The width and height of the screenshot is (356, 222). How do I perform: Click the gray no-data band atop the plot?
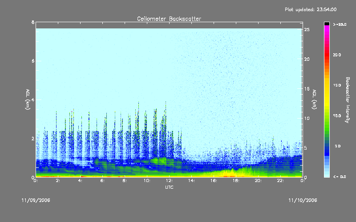pyautogui.click(x=169, y=25)
